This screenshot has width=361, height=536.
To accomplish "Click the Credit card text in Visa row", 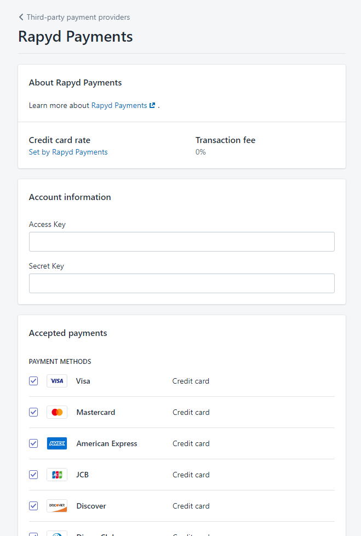I will tap(191, 381).
